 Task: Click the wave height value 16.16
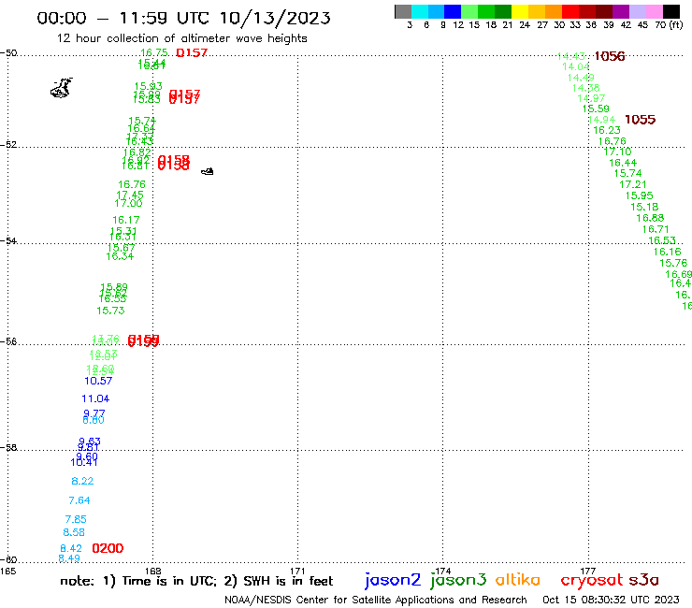pyautogui.click(x=668, y=252)
